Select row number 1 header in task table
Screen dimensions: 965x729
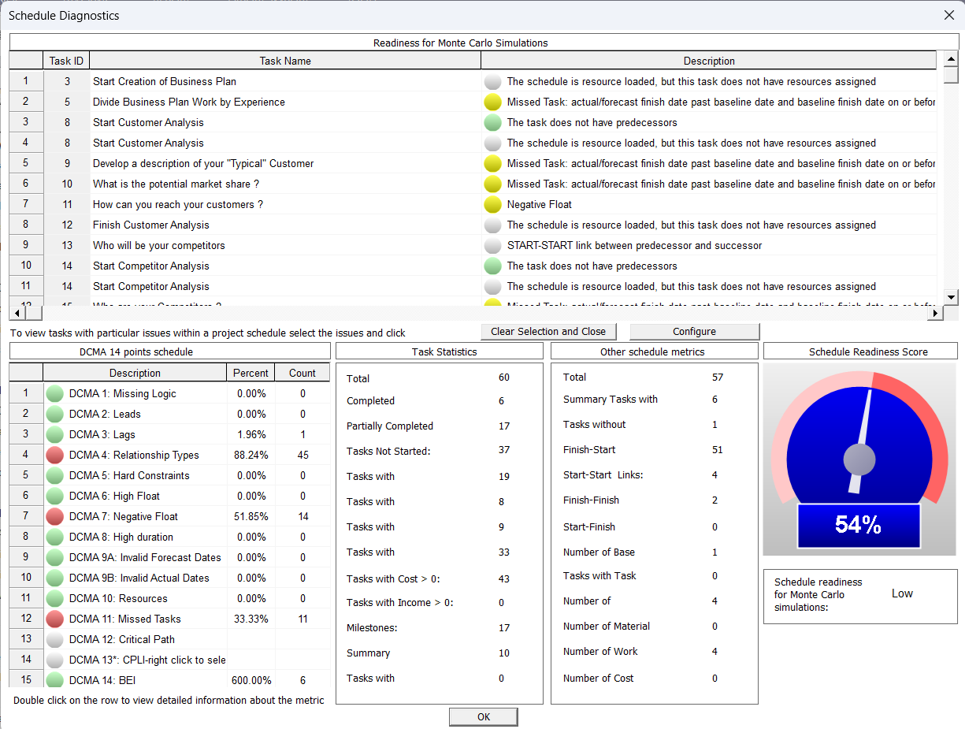pos(26,81)
